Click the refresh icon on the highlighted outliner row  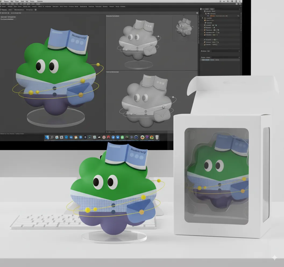pos(238,16)
